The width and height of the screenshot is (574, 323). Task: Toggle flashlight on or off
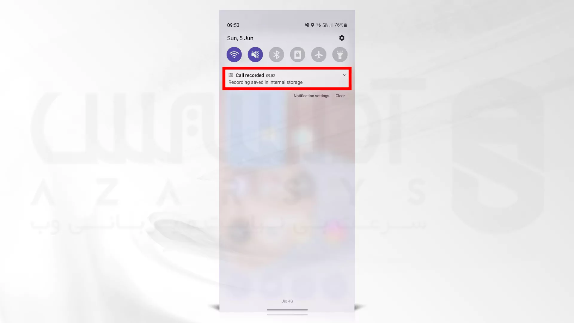click(x=340, y=54)
